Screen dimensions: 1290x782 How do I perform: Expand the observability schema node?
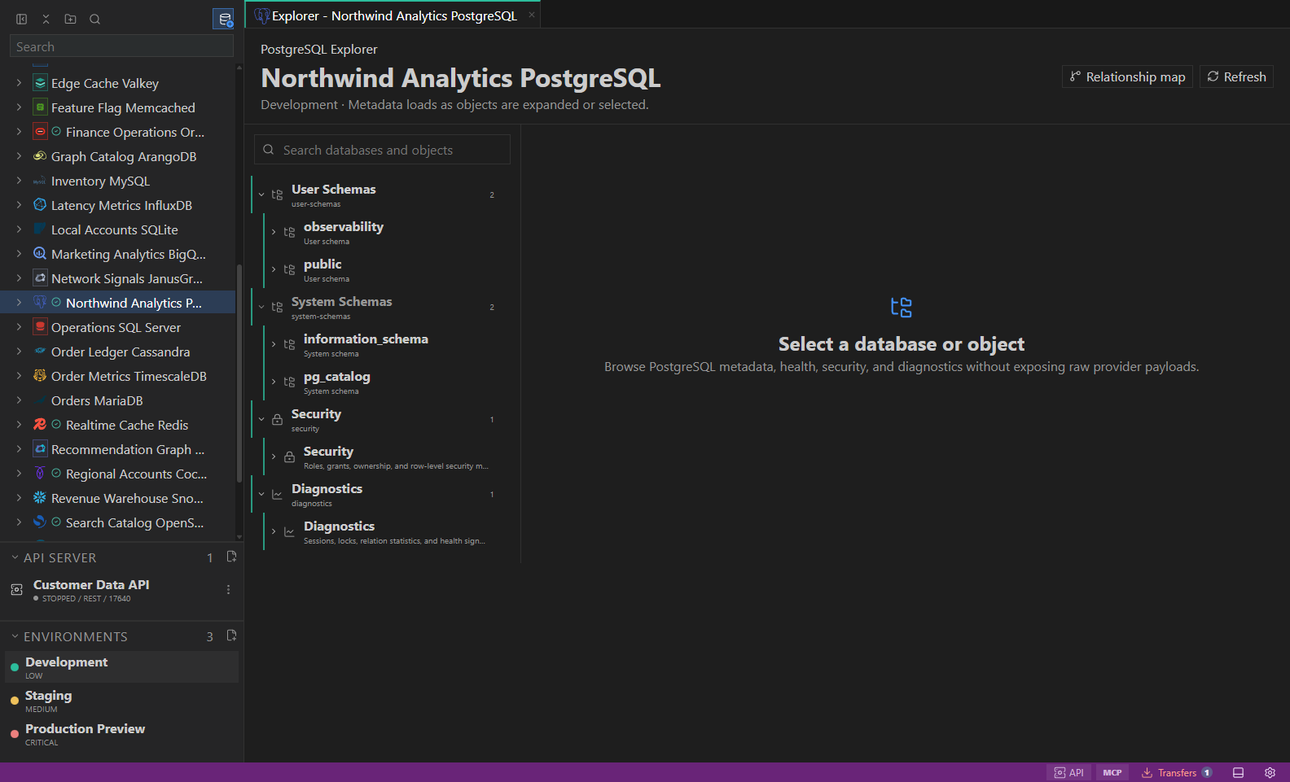(274, 232)
